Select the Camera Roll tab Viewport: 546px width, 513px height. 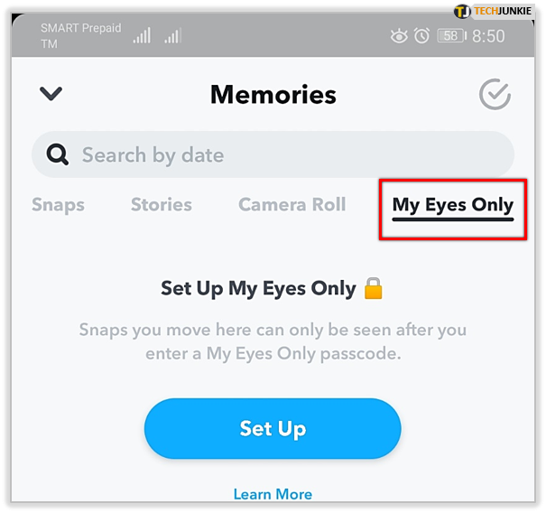click(x=292, y=204)
